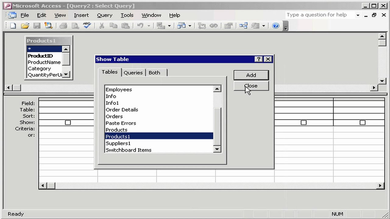Click the table list scroll up arrow
The width and height of the screenshot is (390, 219).
tap(217, 89)
